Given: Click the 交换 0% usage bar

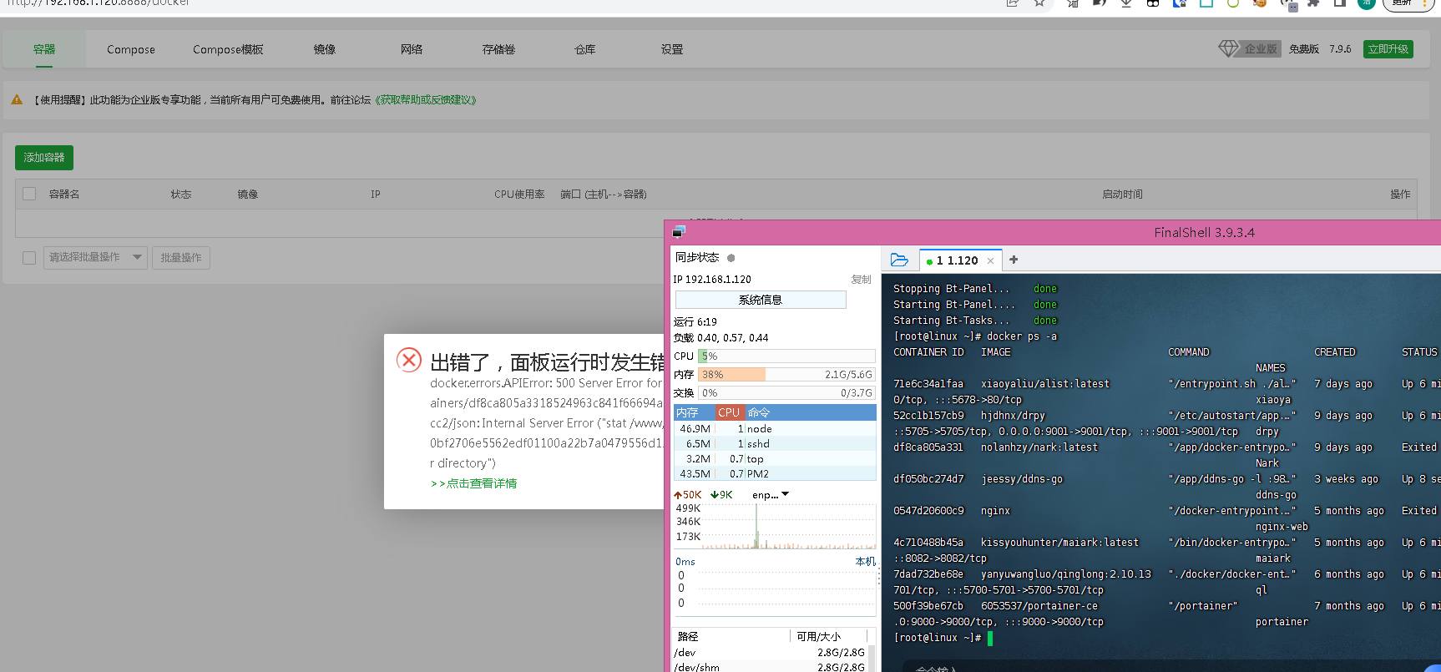Looking at the screenshot, I should pos(786,393).
